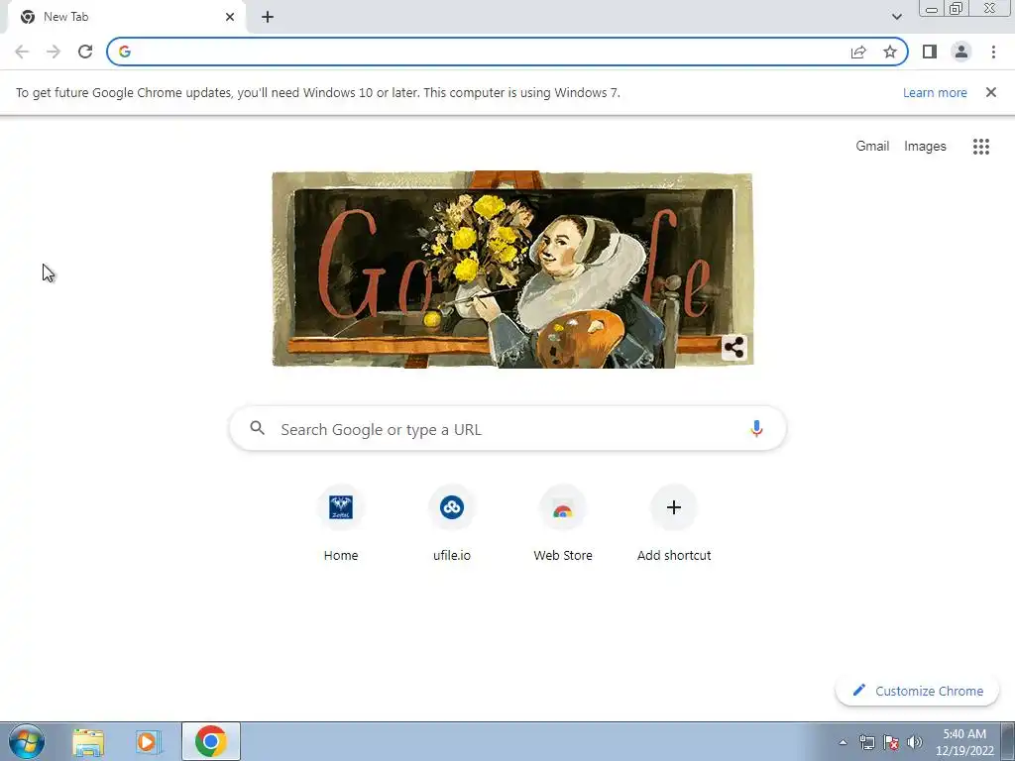Dismiss the Windows 7 update notice

point(991,92)
